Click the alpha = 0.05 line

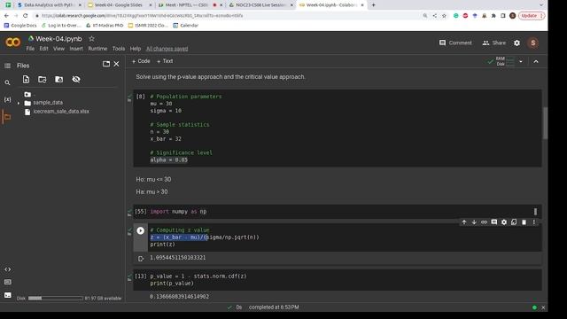pos(169,159)
